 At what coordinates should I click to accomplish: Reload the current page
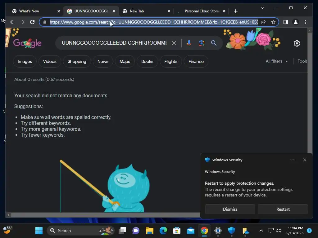(32, 22)
